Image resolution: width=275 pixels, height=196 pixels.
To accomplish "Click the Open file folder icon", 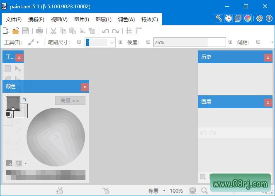I will (x=16, y=31).
